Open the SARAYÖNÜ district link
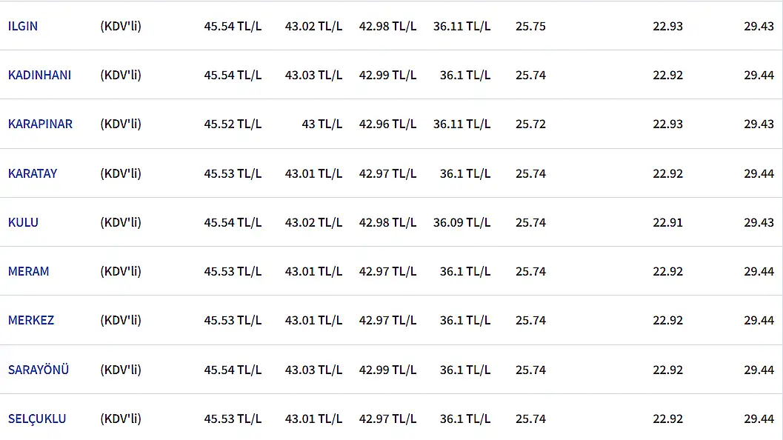Viewport: 783px width, 440px height. click(39, 370)
